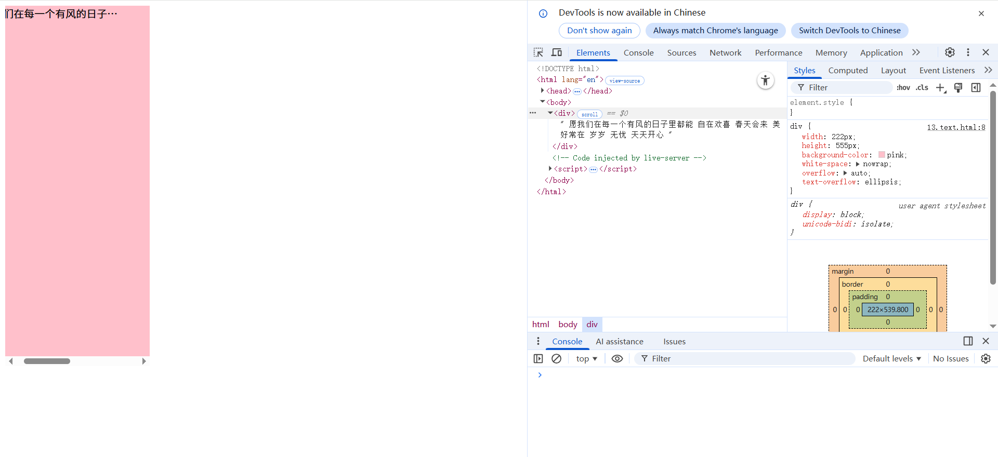Screen dimensions: 998x457
Task: Expand the white-space shorthand property
Action: 858,164
